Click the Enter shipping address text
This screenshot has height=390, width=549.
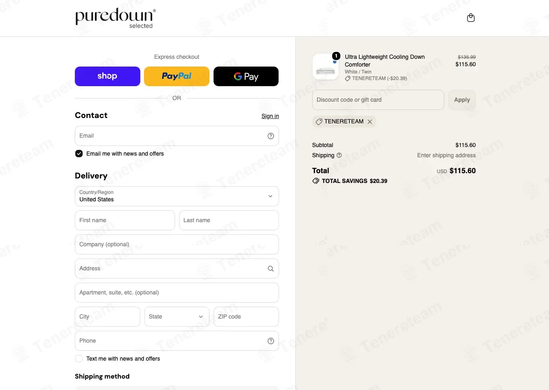click(446, 155)
